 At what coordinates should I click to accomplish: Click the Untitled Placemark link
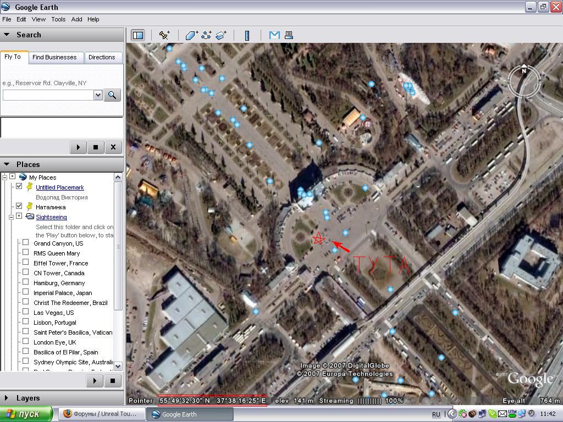tap(60, 187)
